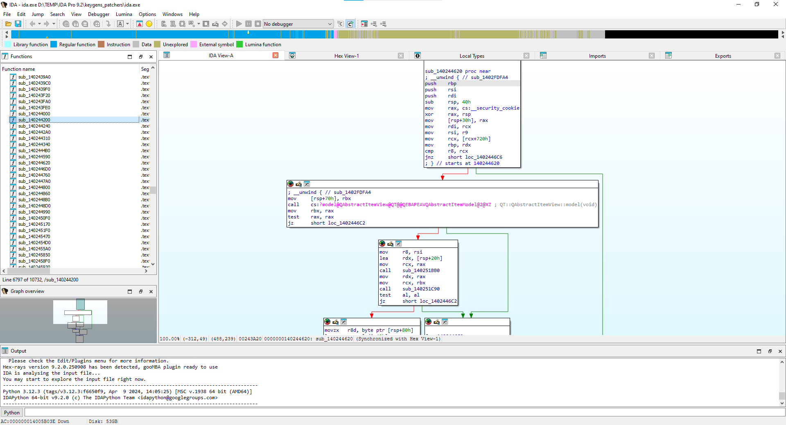This screenshot has height=425, width=786.
Task: Focus the Python command input field
Action: coord(405,412)
